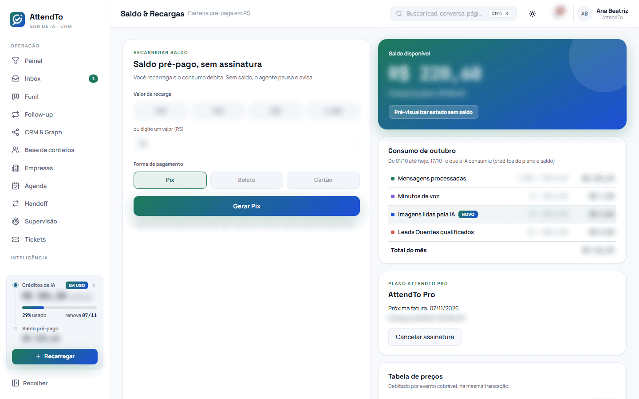Open the notifications bell

[560, 12]
